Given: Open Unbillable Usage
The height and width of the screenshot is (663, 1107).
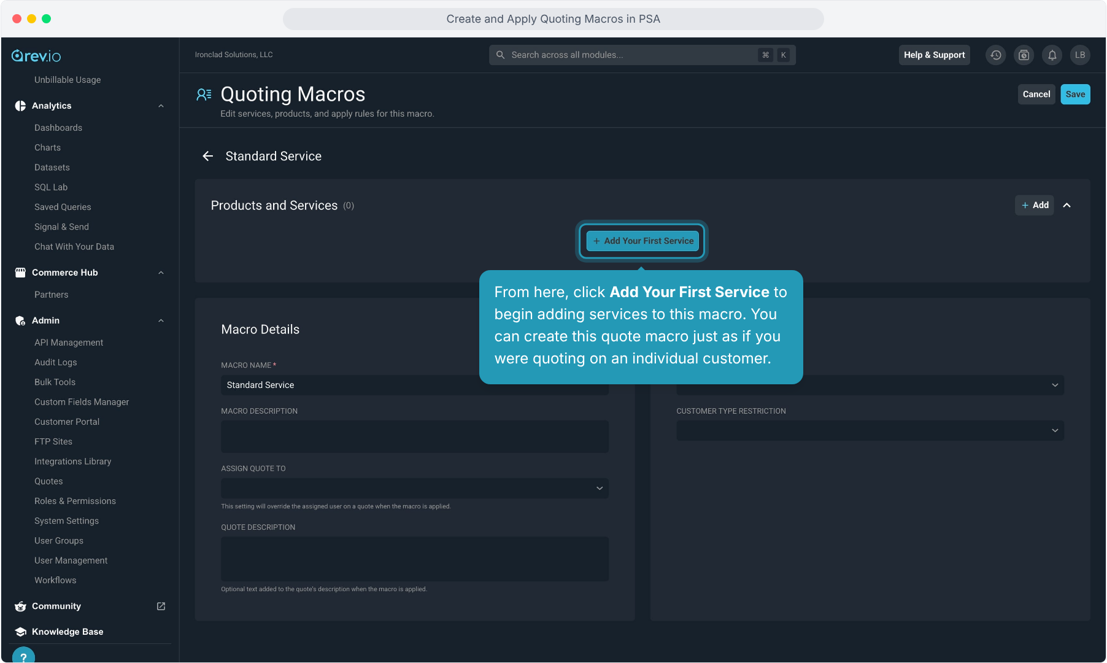Looking at the screenshot, I should [67, 80].
